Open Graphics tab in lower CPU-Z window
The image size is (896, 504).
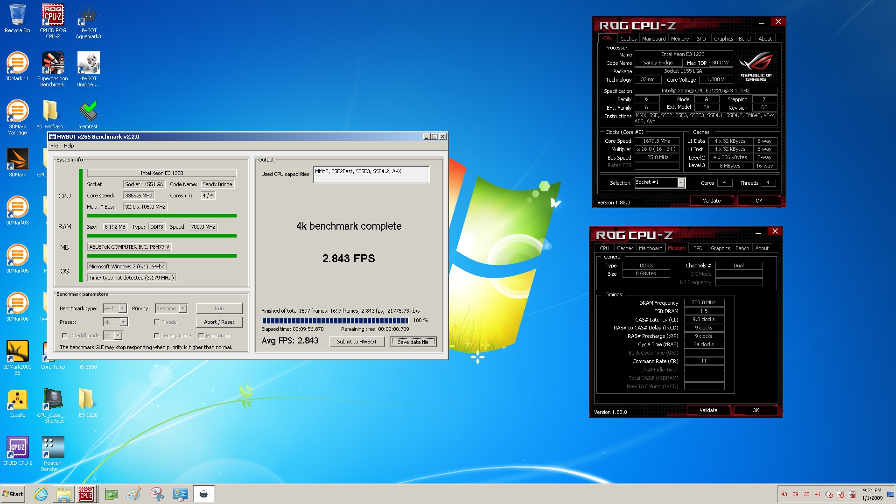click(x=720, y=248)
